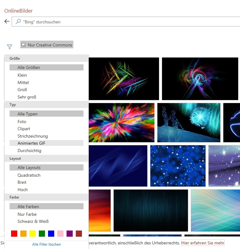
Task: Select the colorful explosion burst thumbnail
Action: click(x=121, y=122)
